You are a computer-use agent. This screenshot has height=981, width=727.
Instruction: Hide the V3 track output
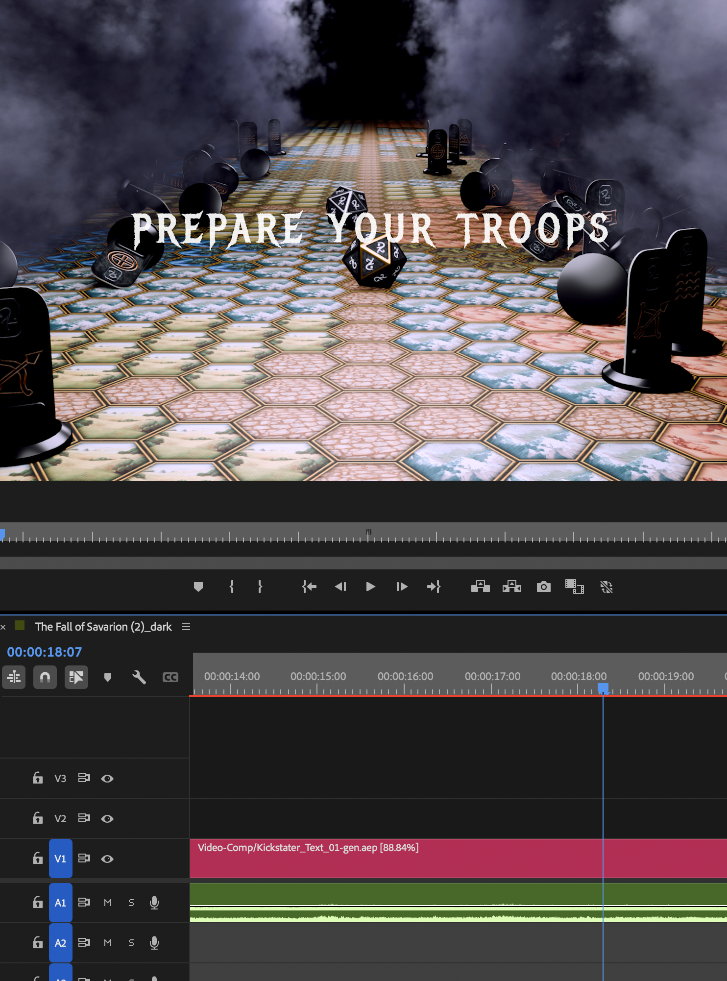107,779
